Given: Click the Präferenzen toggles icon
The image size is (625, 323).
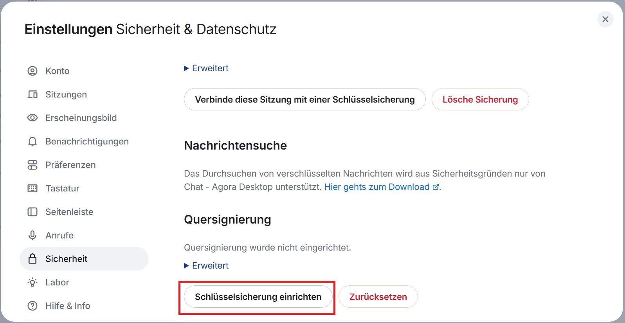Looking at the screenshot, I should (x=32, y=165).
